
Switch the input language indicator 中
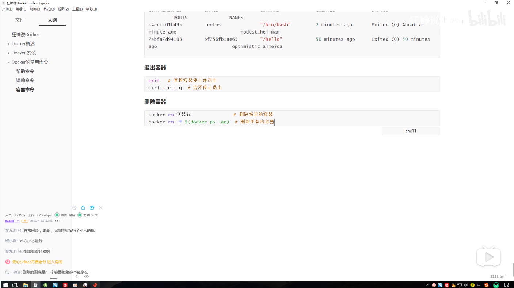click(x=479, y=285)
